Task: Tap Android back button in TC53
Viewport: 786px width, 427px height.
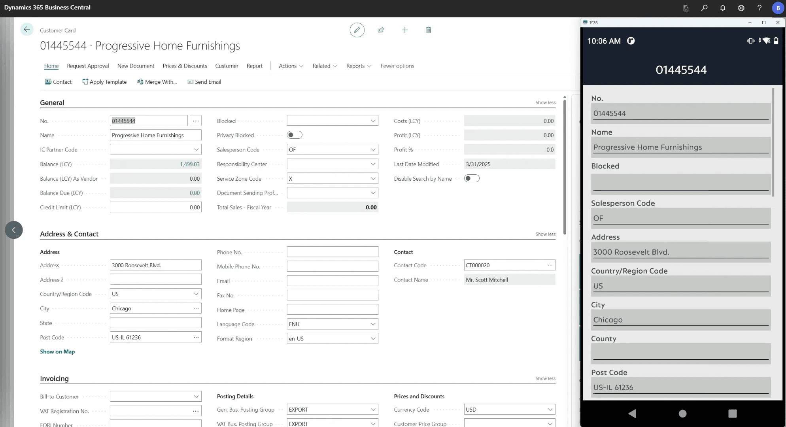Action: coord(632,414)
